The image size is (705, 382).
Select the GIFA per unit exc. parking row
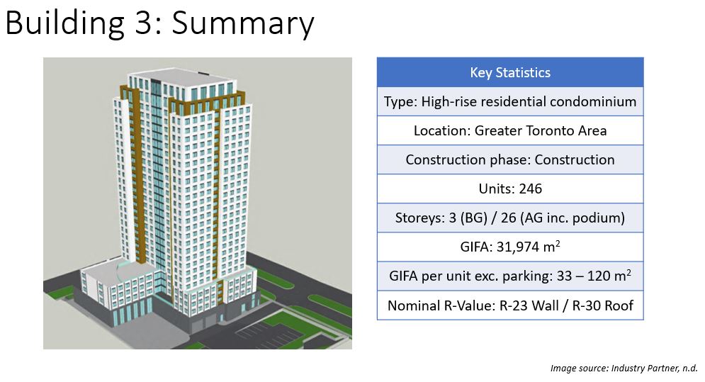point(510,276)
